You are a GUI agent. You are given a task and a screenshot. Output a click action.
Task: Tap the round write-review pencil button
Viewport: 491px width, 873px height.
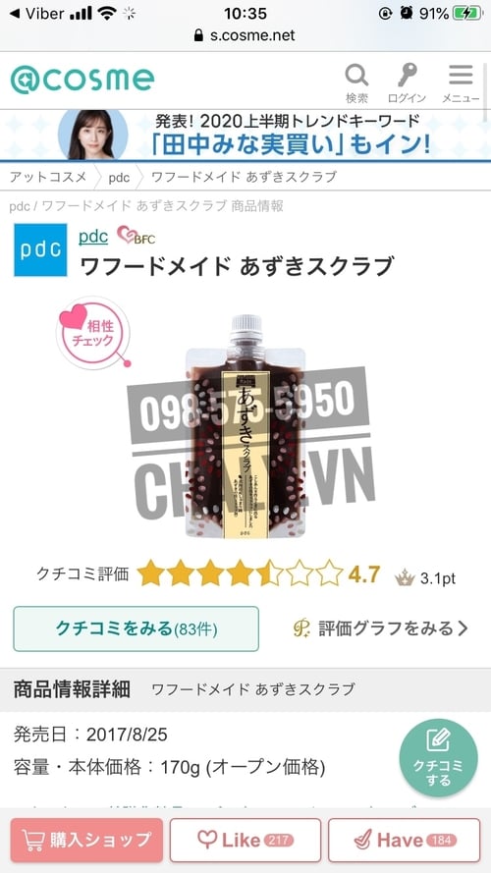tap(438, 758)
